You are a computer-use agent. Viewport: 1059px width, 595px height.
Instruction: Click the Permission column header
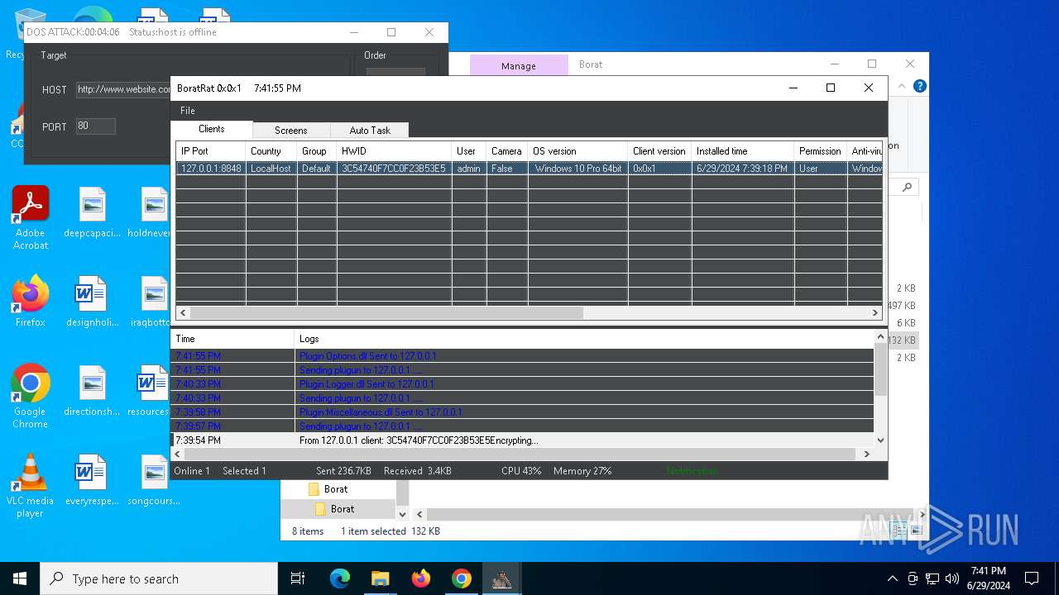pos(820,151)
